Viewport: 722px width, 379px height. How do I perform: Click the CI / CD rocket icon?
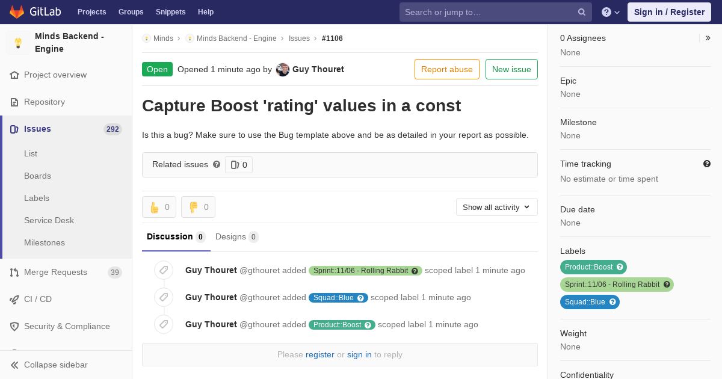pos(14,300)
